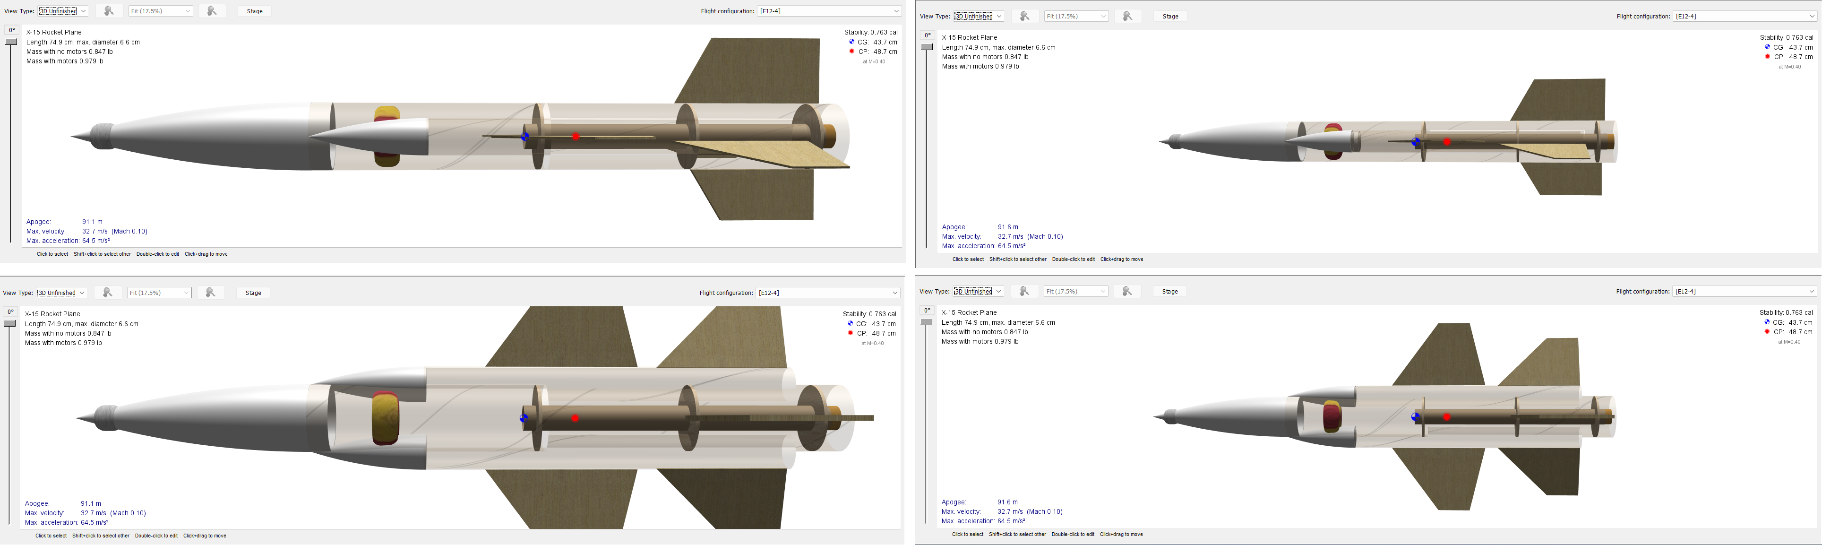Select blue CG marker on bottom-right rocket
1822x545 pixels.
point(1415,417)
